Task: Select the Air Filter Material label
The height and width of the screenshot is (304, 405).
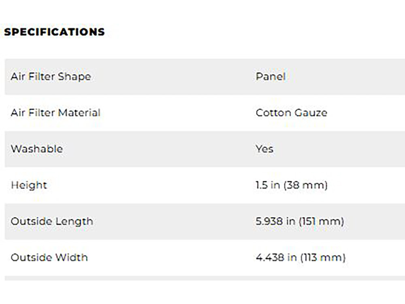Action: [x=55, y=113]
